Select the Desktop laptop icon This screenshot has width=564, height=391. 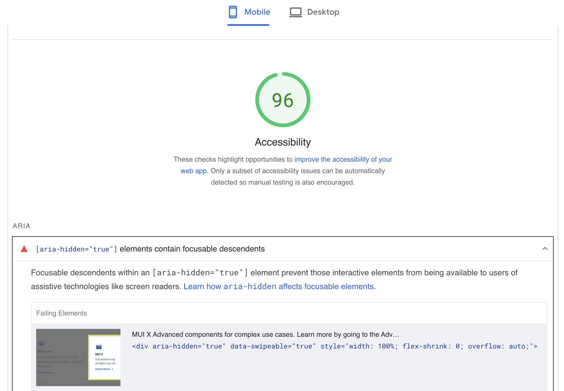295,12
